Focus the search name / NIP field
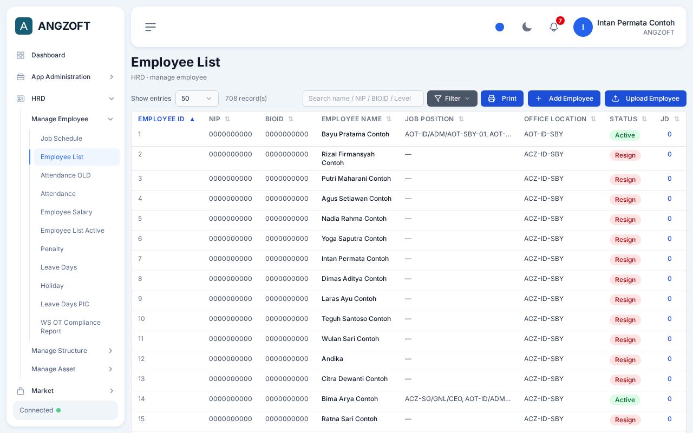 pyautogui.click(x=363, y=99)
